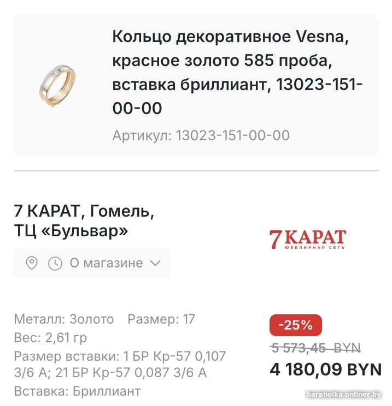Expand the О магазине chevron arrow
This screenshot has width=392, height=406.
pyautogui.click(x=155, y=263)
